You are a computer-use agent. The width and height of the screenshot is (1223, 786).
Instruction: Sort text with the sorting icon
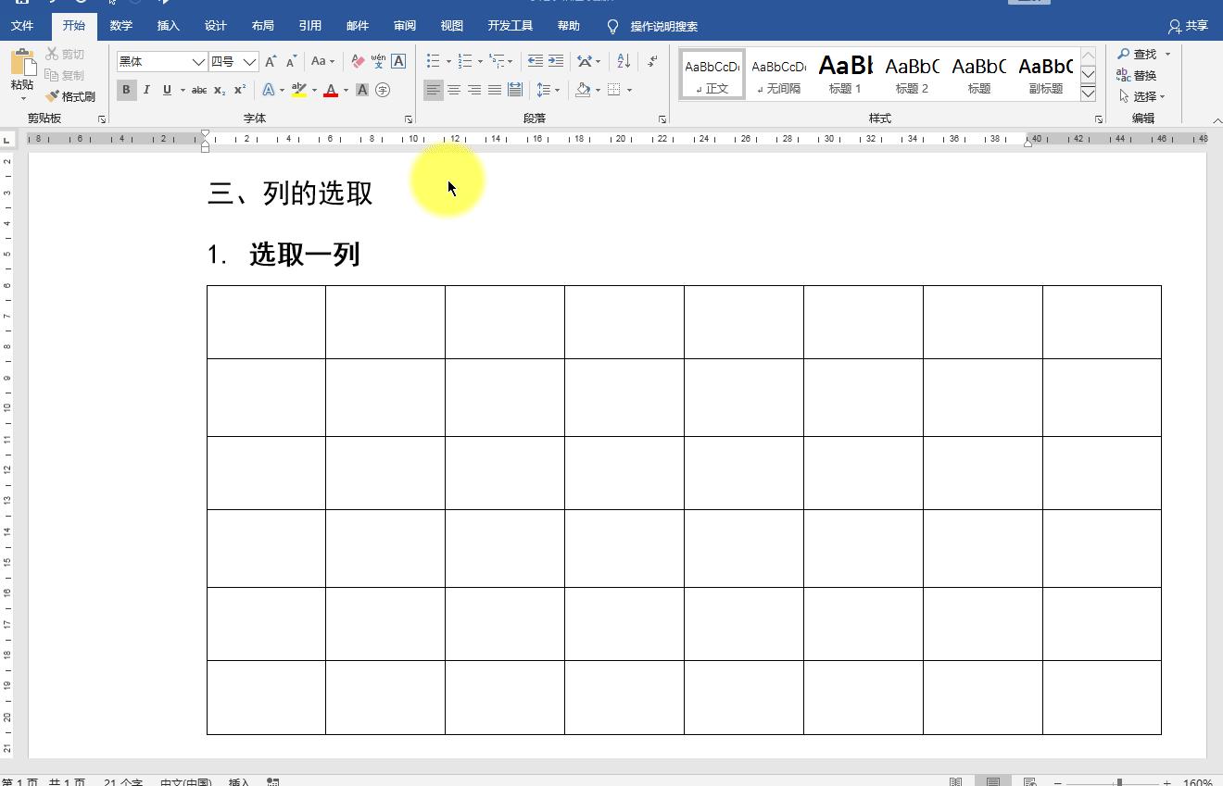pos(623,60)
